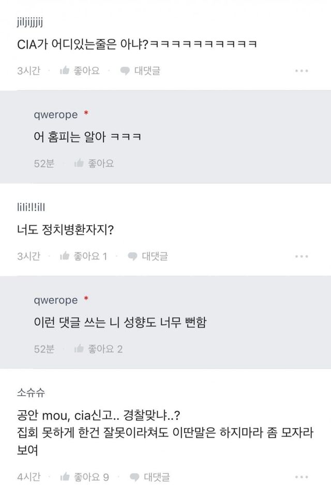
Task: Click speech bubble icon under lili!l!ill's comment
Action: 132,256
